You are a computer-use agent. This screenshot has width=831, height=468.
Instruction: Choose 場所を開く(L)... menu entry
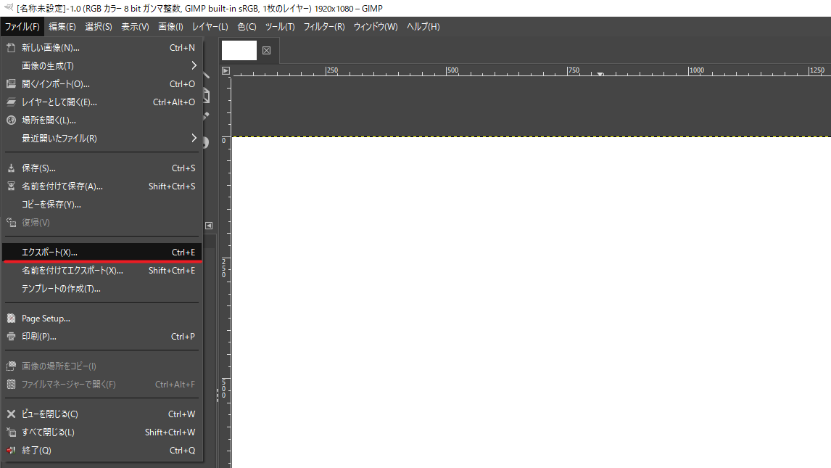pos(102,120)
